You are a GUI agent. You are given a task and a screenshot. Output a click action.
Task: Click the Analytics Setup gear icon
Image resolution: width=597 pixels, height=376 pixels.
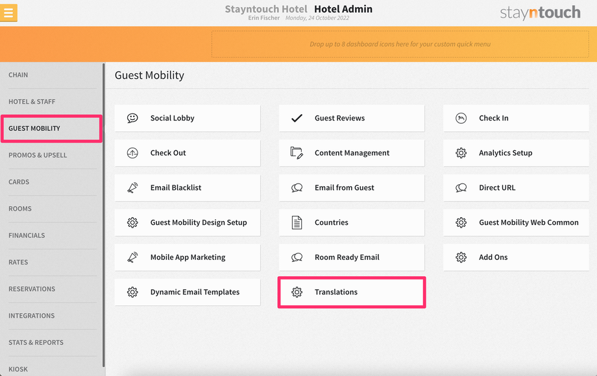[x=461, y=153]
